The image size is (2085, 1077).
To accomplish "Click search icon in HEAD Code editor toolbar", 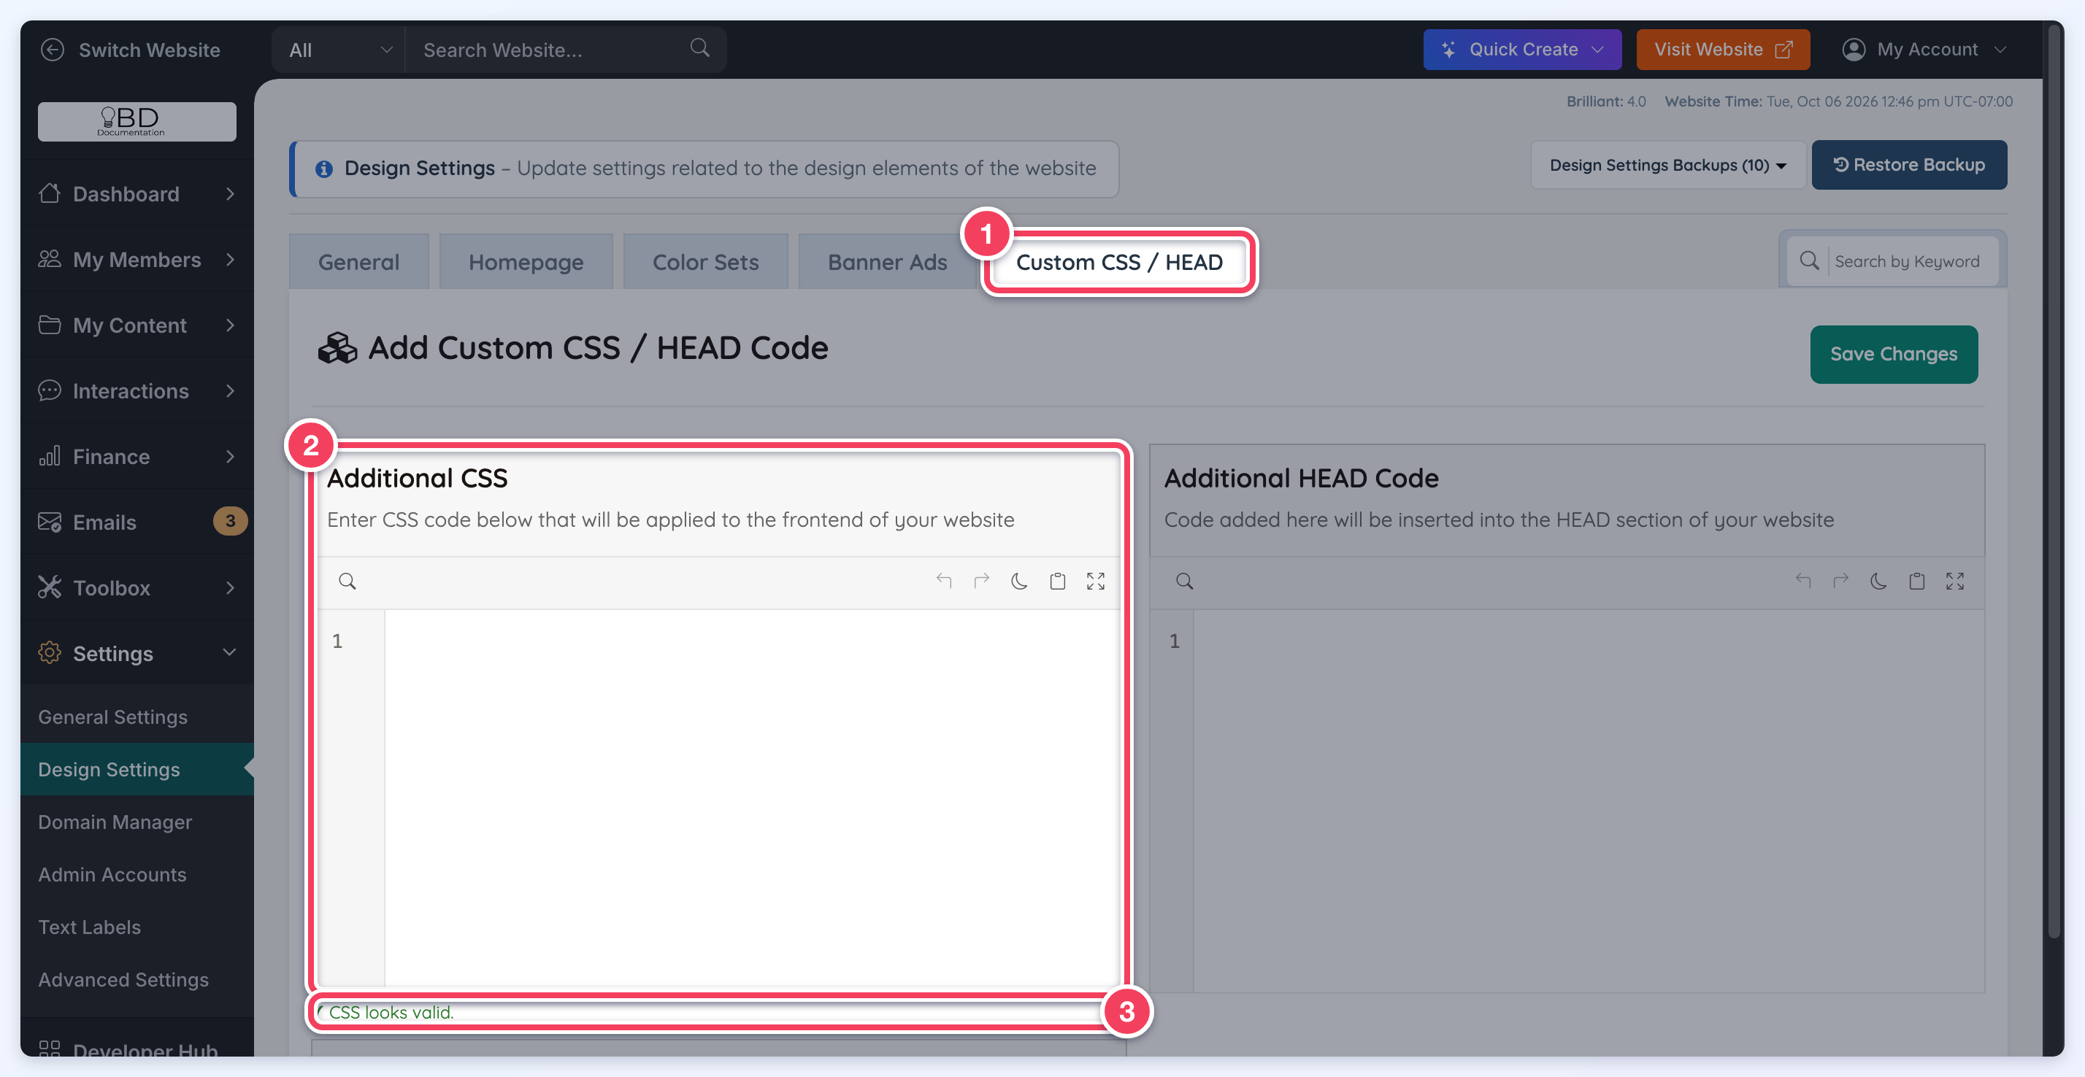I will point(1184,581).
